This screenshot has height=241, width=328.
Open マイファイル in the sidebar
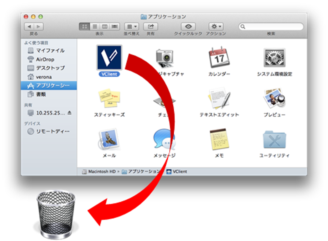(x=49, y=50)
